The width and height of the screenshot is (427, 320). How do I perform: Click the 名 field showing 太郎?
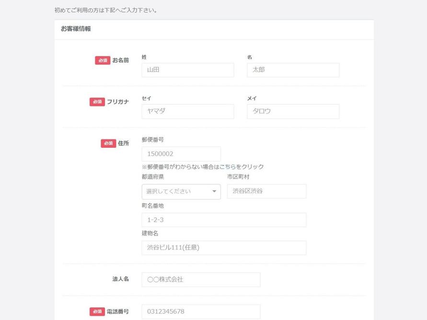coord(293,70)
